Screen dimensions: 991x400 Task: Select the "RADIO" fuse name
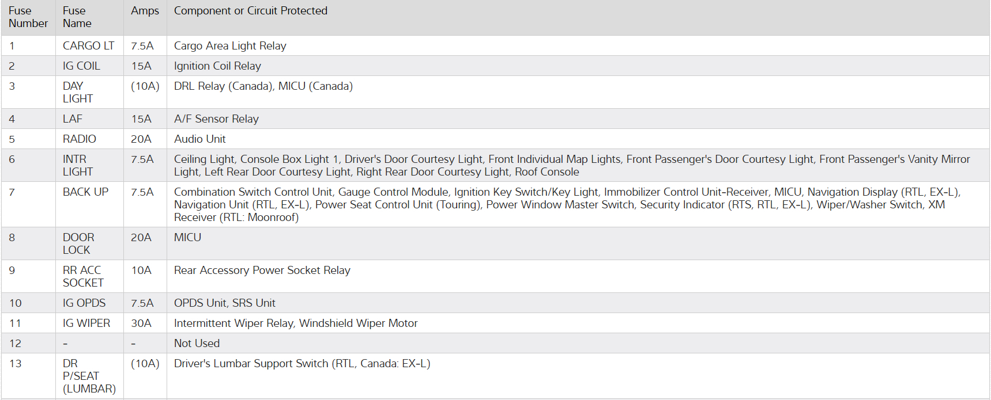click(x=79, y=139)
